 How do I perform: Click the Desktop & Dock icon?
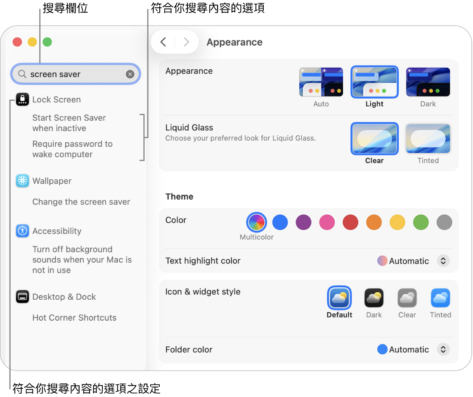[22, 297]
